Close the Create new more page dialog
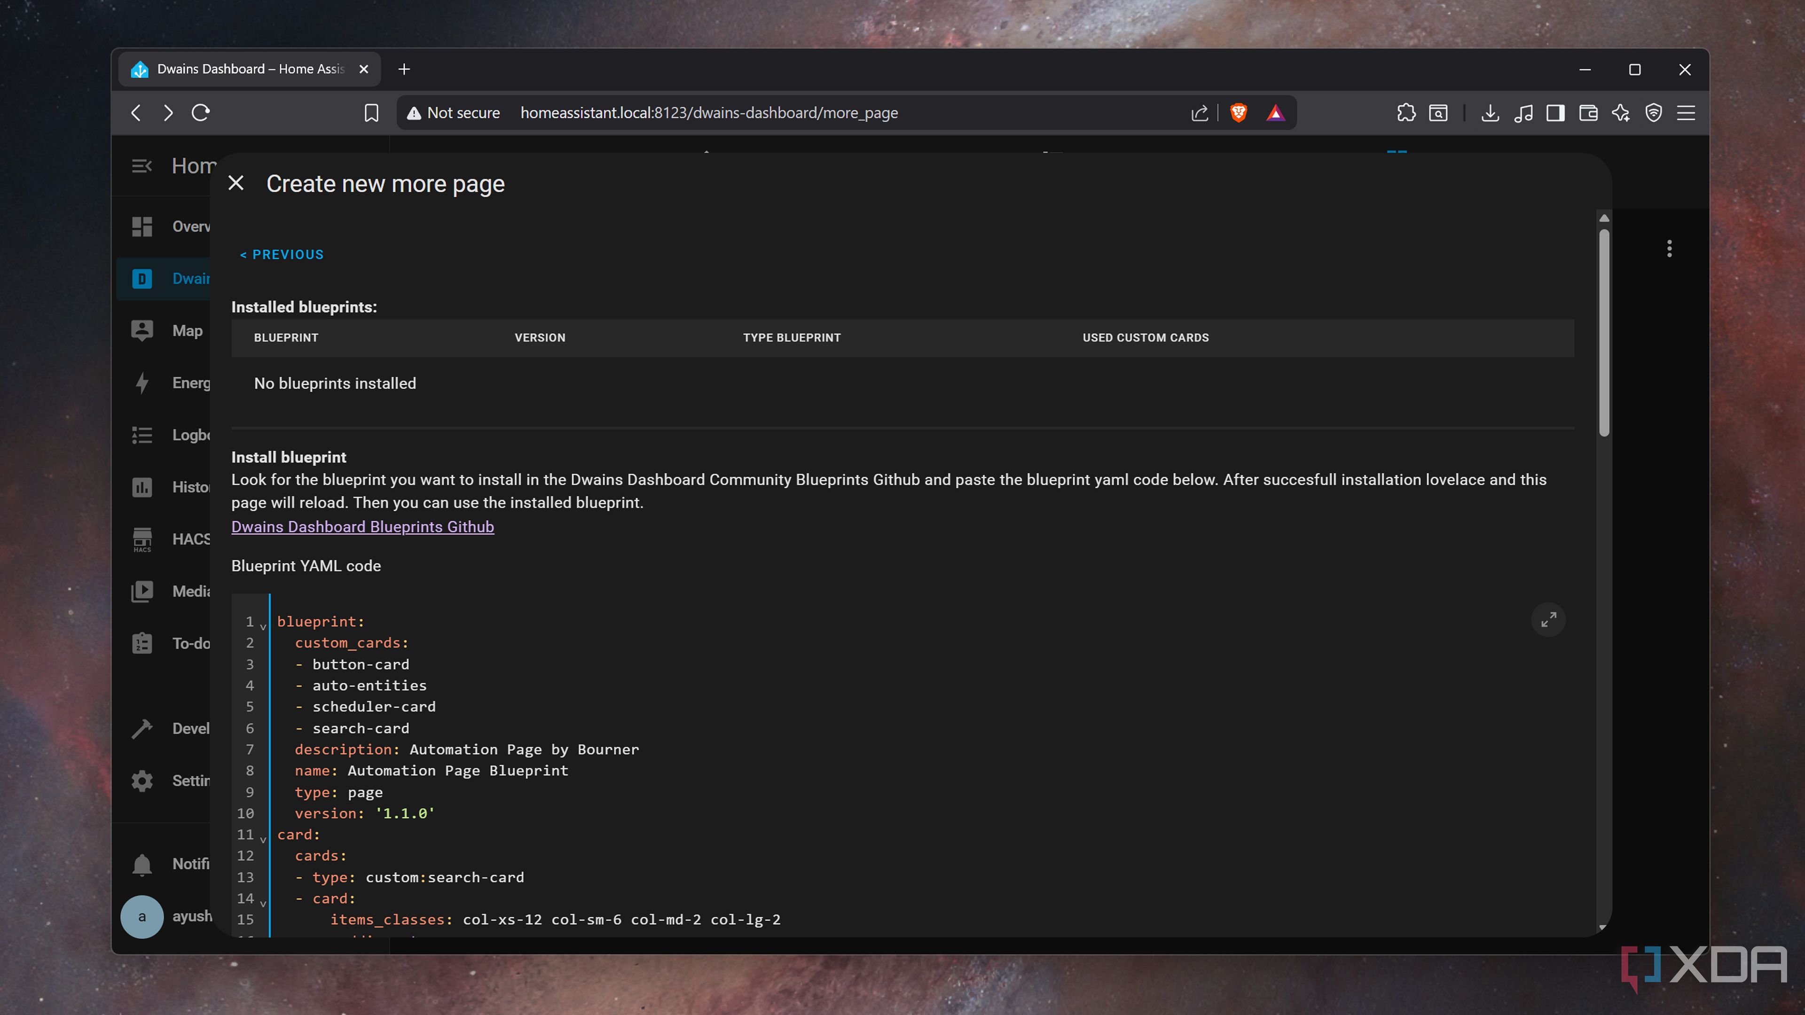 (236, 184)
